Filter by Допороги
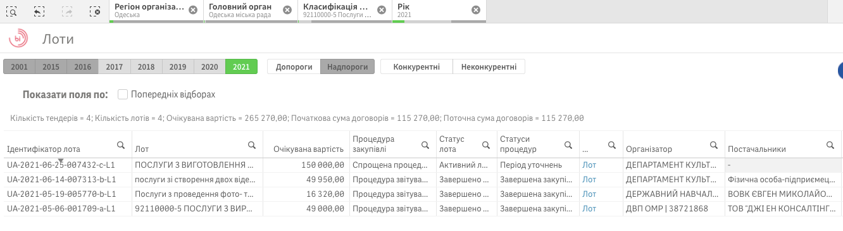This screenshot has width=843, height=231. [294, 66]
